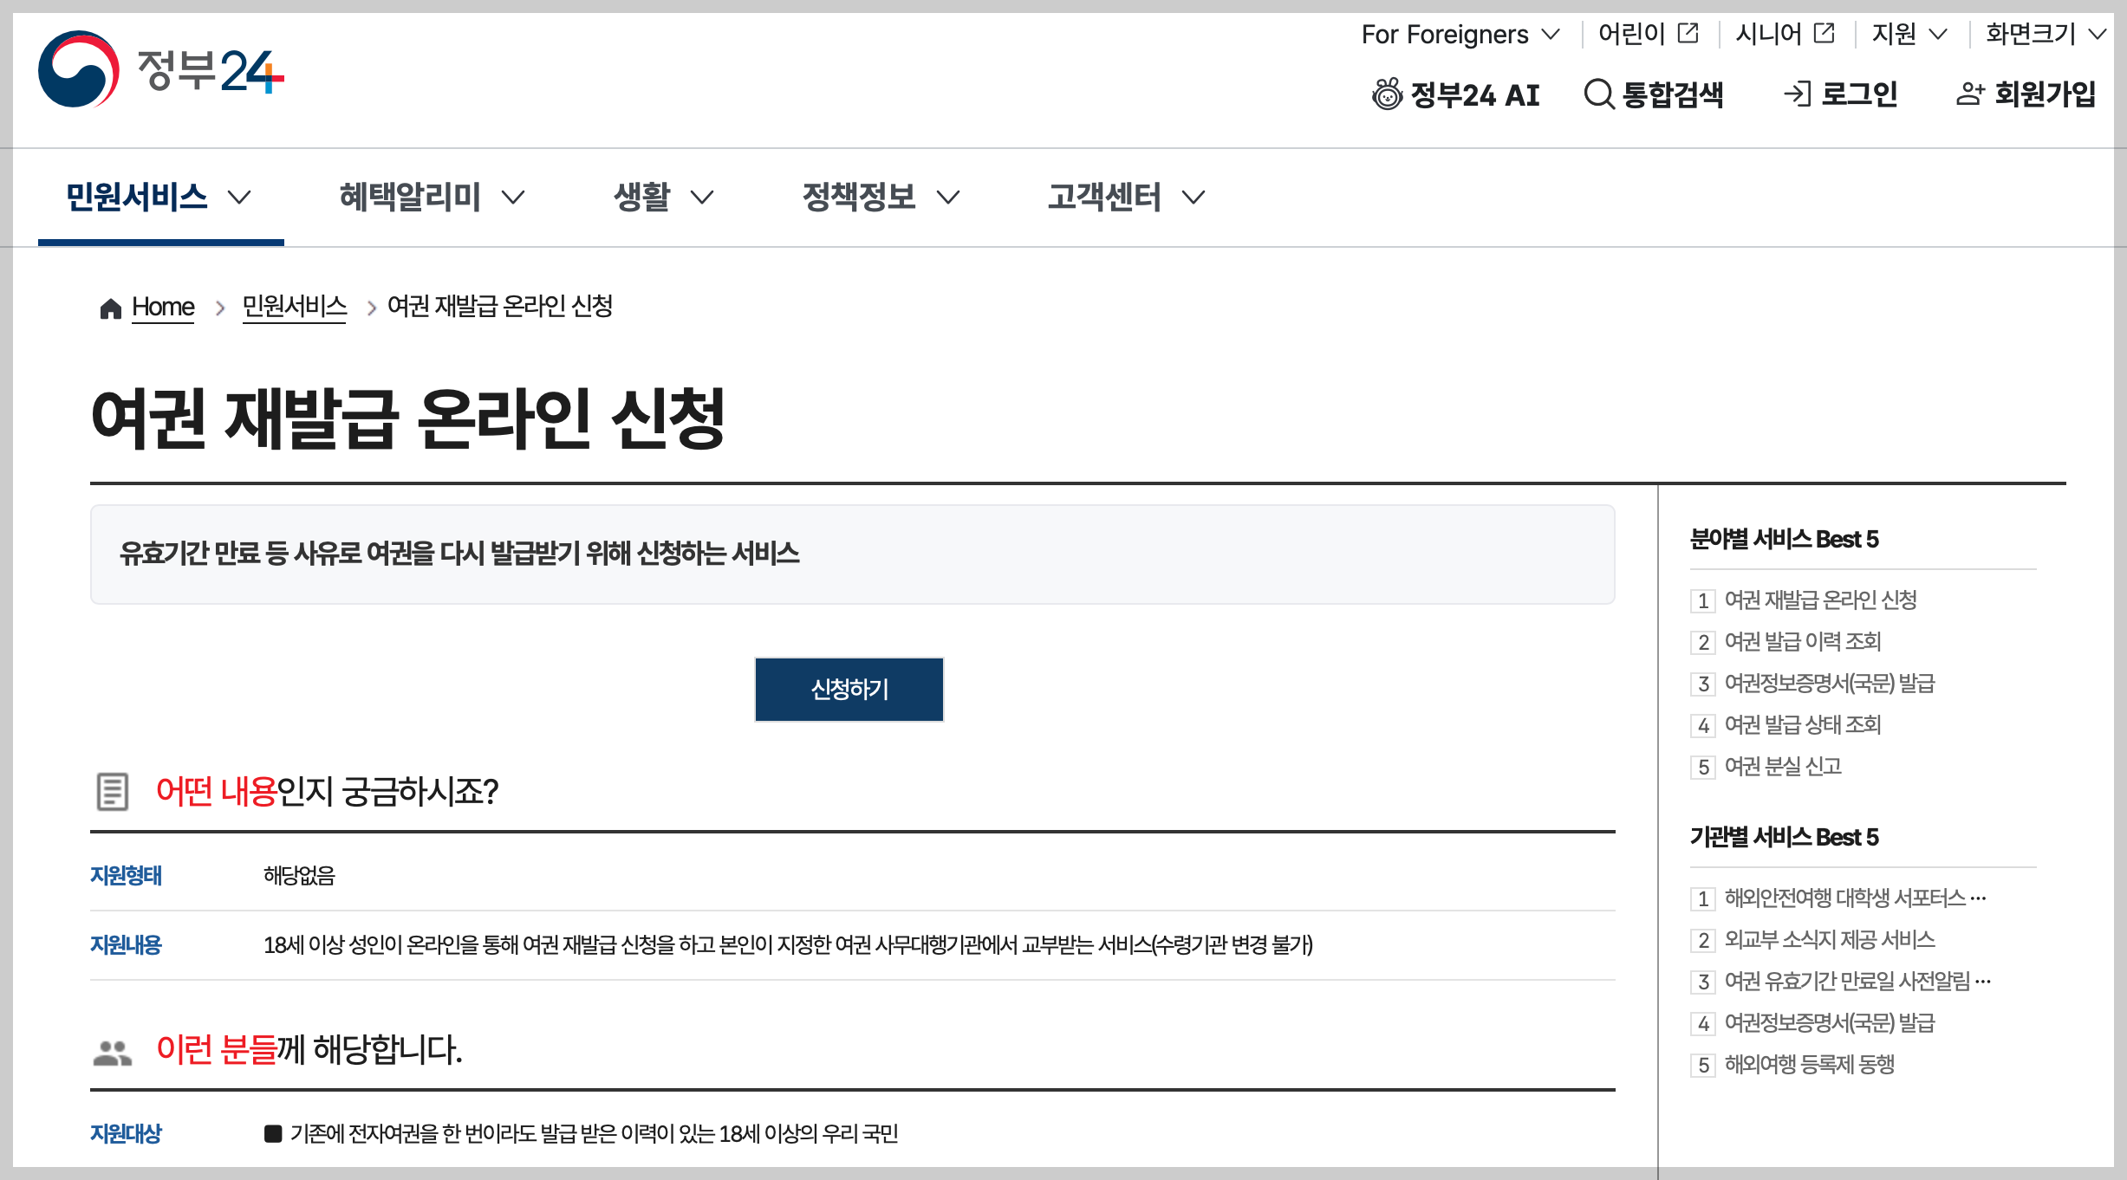Screen dimensions: 2127x1180
Task: Expand the For Foreigners dropdown
Action: [1460, 34]
